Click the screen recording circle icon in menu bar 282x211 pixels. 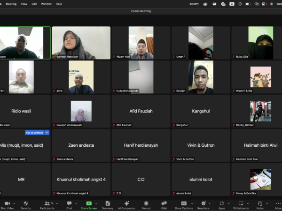click(240, 4)
